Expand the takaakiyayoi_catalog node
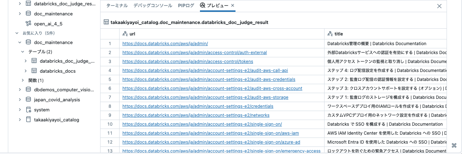The height and width of the screenshot is (154, 462). pos(20,120)
